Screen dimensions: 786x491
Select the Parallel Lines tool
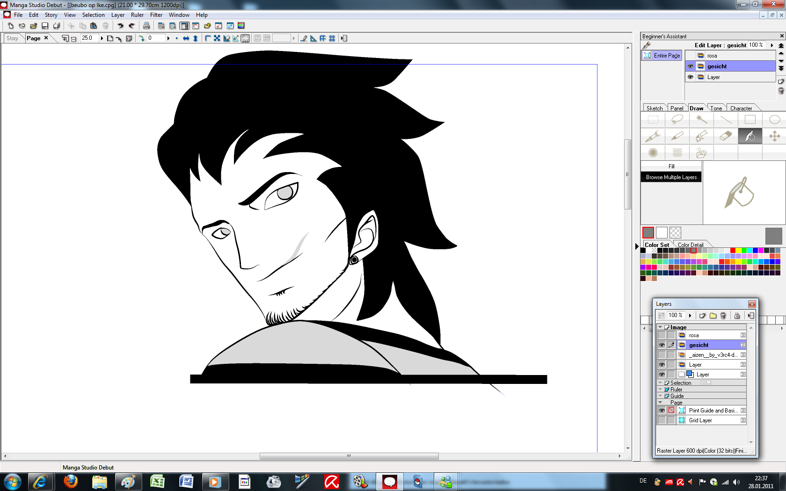coord(677,152)
